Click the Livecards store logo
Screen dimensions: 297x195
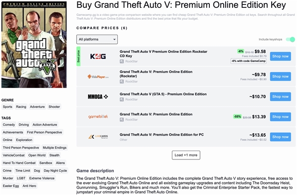pyautogui.click(x=98, y=137)
